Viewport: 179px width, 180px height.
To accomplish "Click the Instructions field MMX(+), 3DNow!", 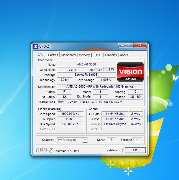I will 100,102.
